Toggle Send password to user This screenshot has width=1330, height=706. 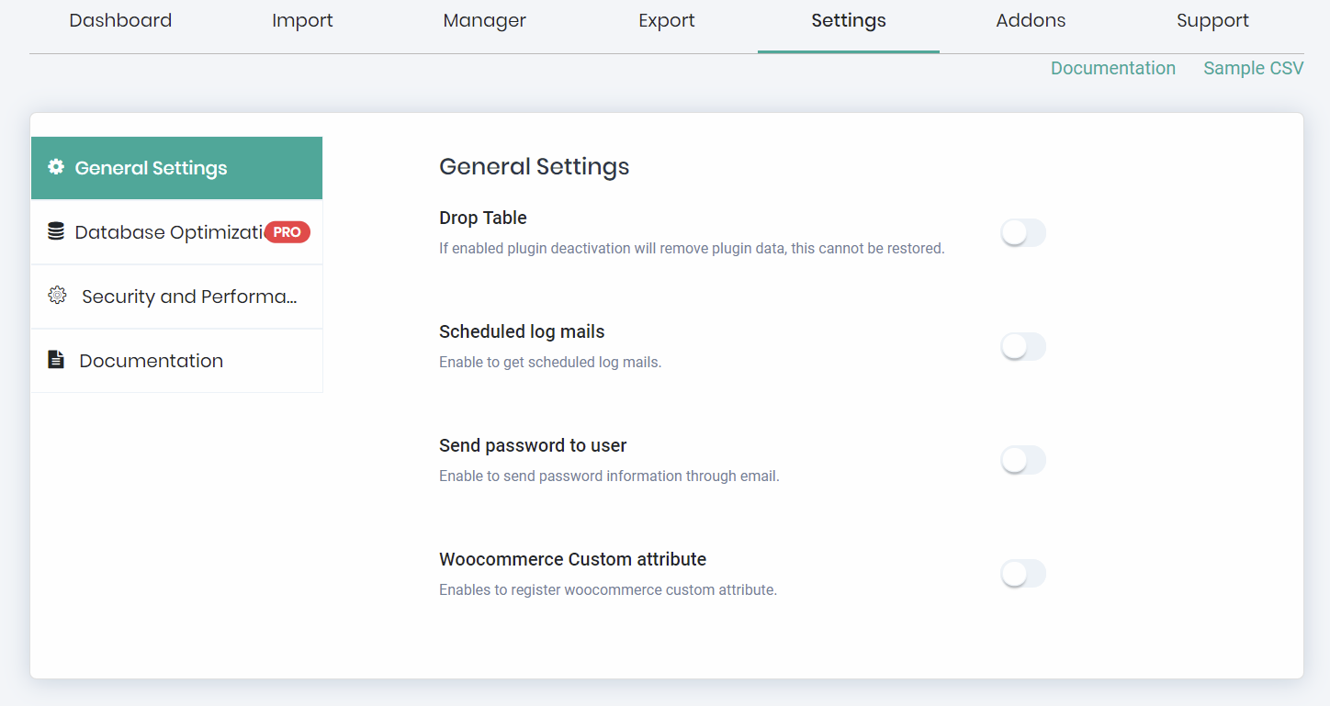pyautogui.click(x=1022, y=461)
